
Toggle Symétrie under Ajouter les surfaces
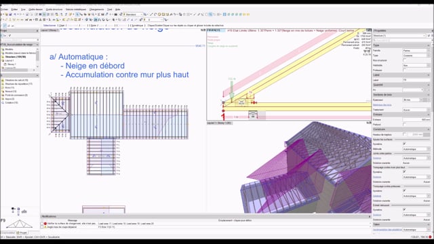coord(404,144)
